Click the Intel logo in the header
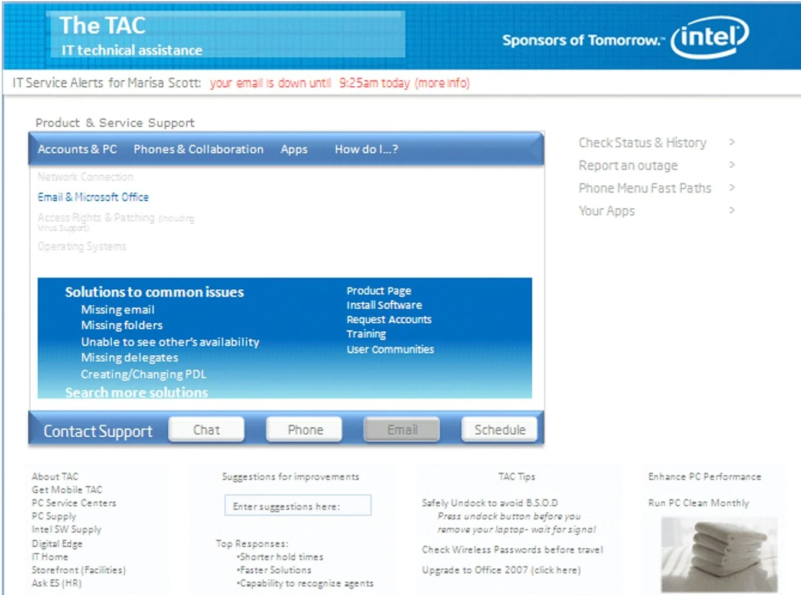Viewport: 801px width, 595px height. [x=710, y=37]
